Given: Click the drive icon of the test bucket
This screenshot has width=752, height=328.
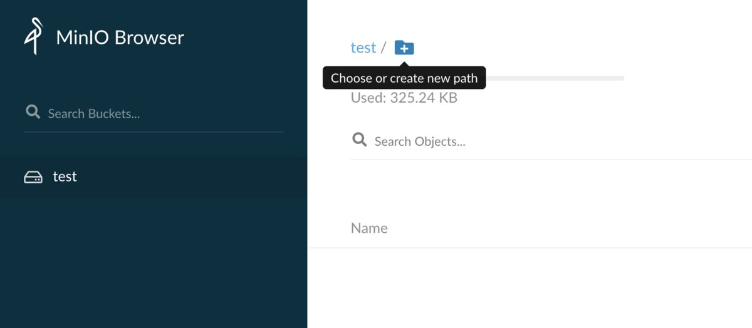Looking at the screenshot, I should (33, 177).
